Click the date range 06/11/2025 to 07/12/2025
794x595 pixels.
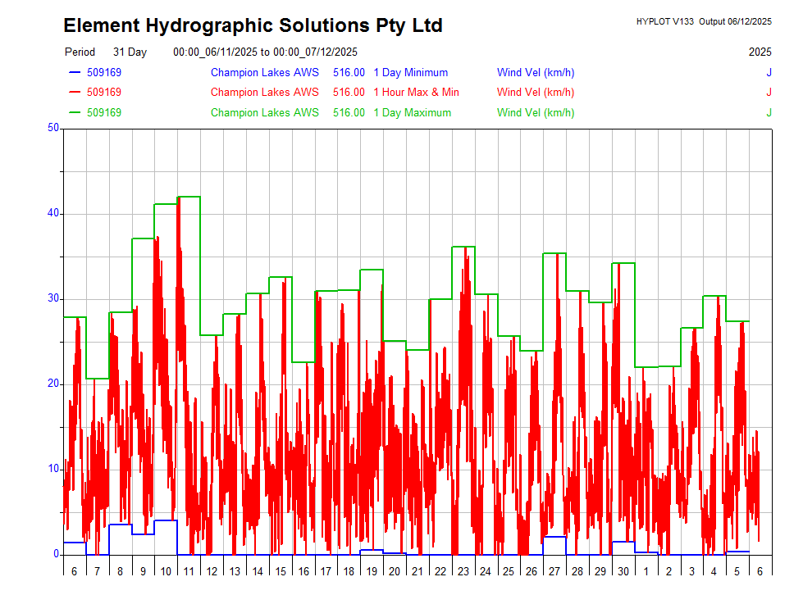[x=265, y=52]
